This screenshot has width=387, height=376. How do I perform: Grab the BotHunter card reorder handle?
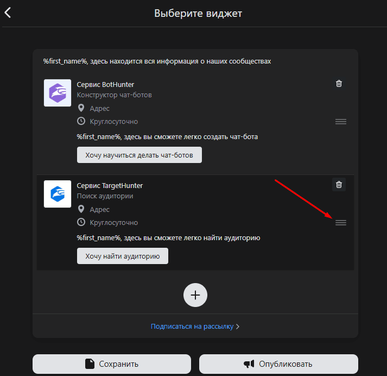click(x=340, y=122)
